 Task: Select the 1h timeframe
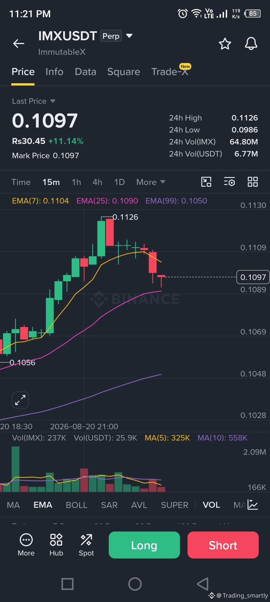[76, 182]
